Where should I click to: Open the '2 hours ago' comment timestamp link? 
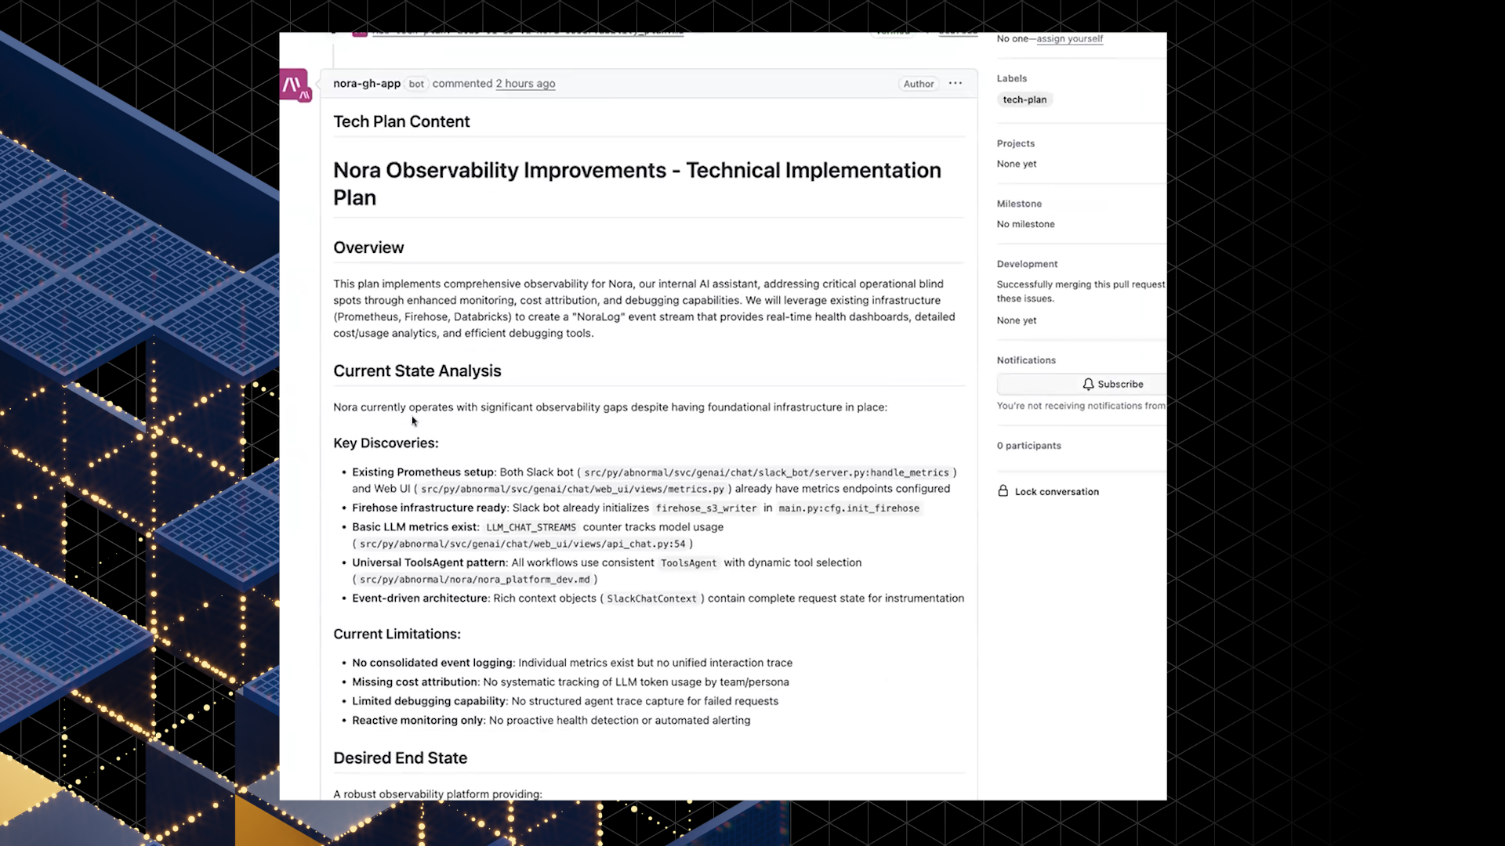pos(525,84)
